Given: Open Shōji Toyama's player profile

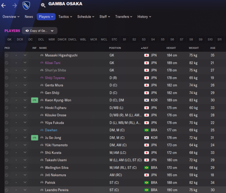Looking at the screenshot, I should (x=55, y=78).
